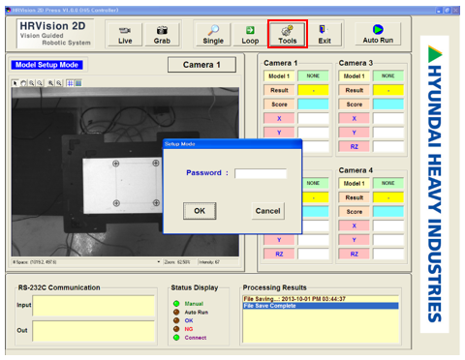Viewport: 465px width, 360px height.
Task: Select the arrow pointer tool in image toolbar
Action: point(15,83)
